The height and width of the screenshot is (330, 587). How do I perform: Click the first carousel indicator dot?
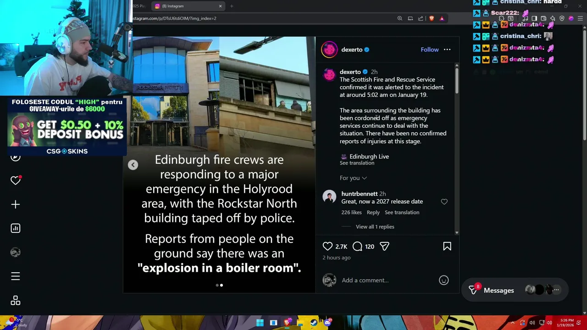pyautogui.click(x=217, y=285)
